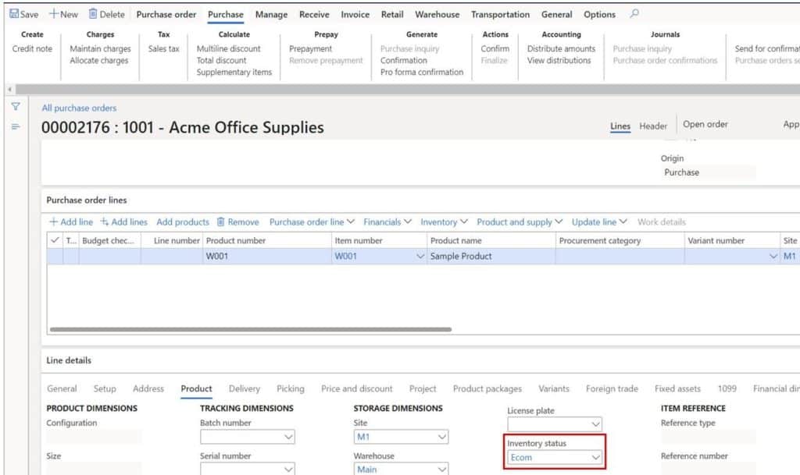Image resolution: width=800 pixels, height=475 pixels.
Task: Open the Delivery tab in Line details
Action: point(244,388)
